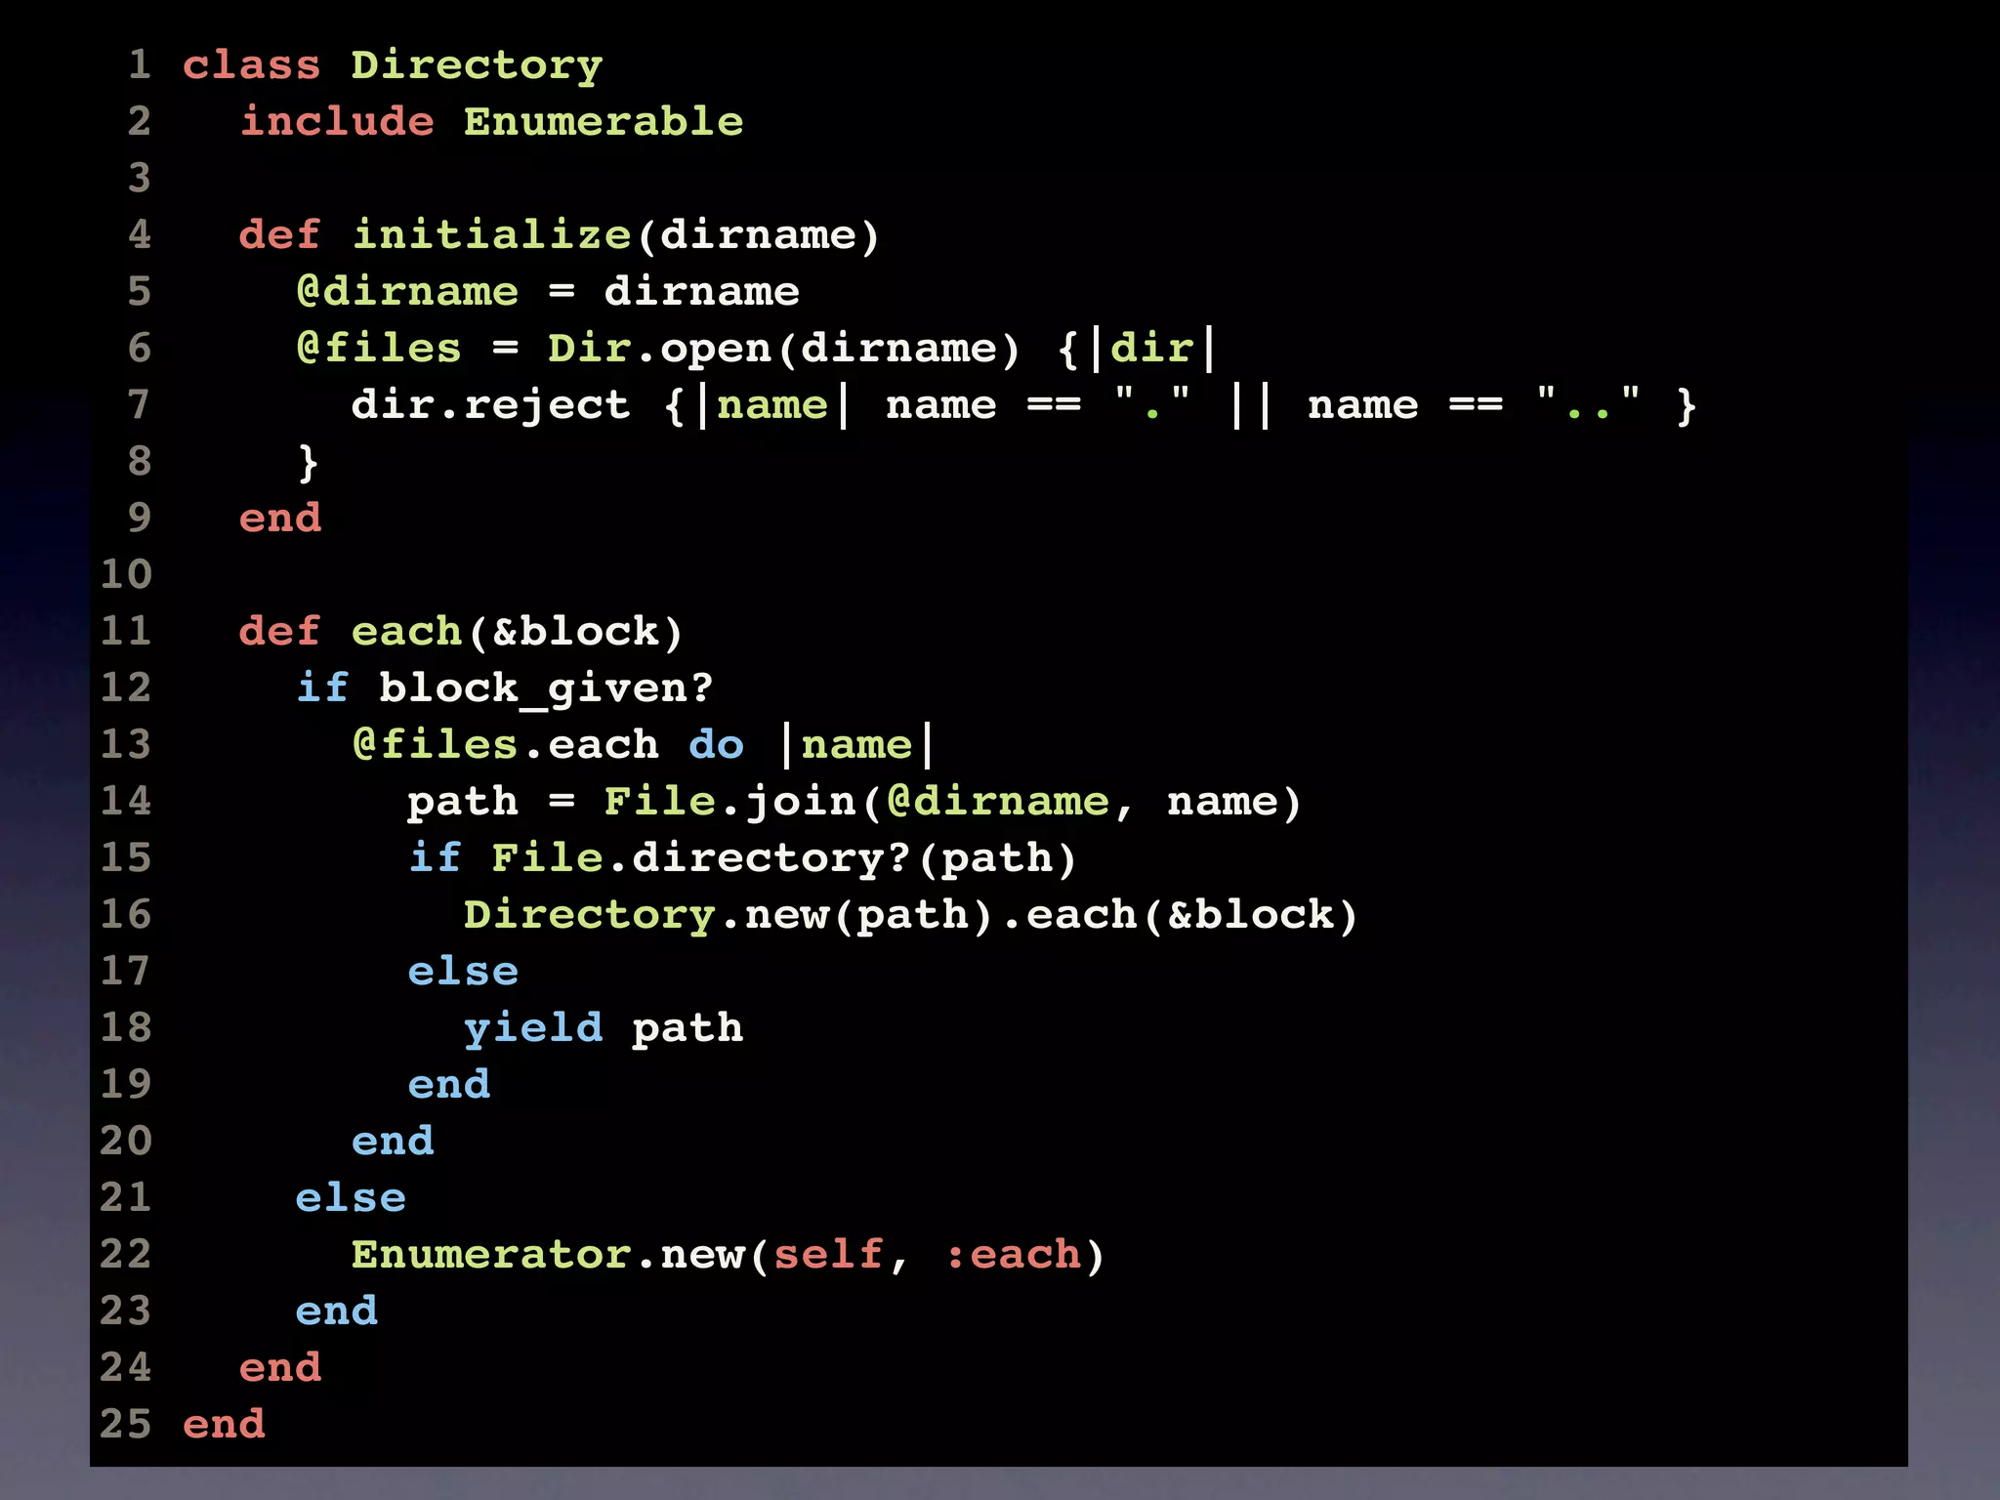
Task: Click the 'end' keyword on line 24
Action: 280,1367
